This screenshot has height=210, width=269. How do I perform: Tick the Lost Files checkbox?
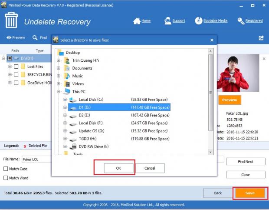(16, 67)
